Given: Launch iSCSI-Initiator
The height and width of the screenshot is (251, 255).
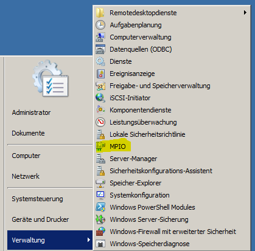Looking at the screenshot, I should click(172, 98).
